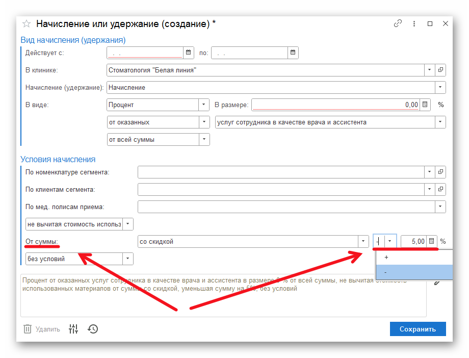Select the '+' option in dropdown list

pos(413,258)
